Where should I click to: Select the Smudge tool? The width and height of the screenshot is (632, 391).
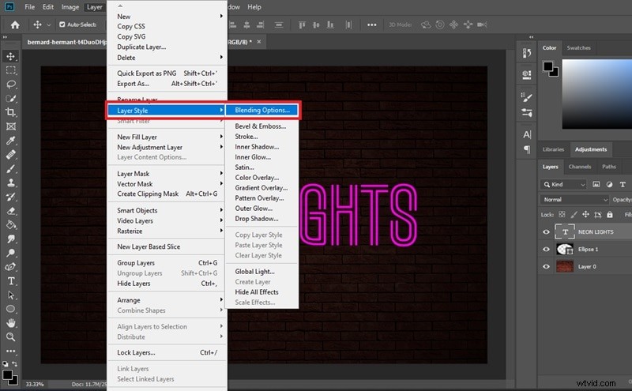point(11,239)
